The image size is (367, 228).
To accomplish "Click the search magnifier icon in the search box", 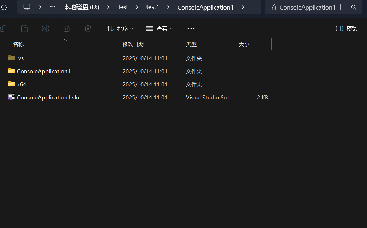I will pos(354,7).
